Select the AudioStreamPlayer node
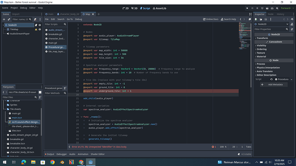 coord(20,34)
